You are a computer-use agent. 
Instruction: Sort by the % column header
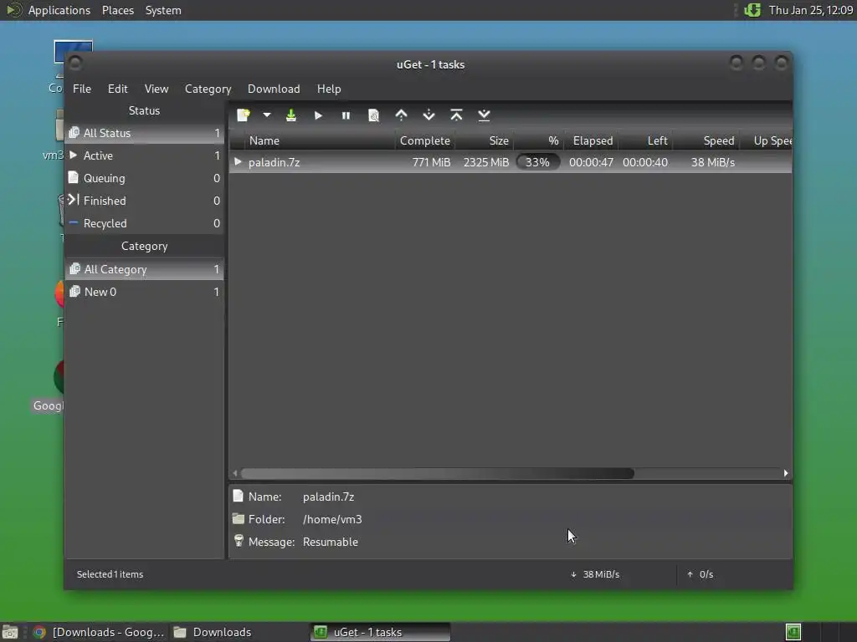tap(539, 140)
